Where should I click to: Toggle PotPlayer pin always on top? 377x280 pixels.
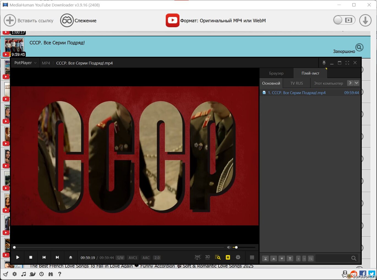(324, 63)
